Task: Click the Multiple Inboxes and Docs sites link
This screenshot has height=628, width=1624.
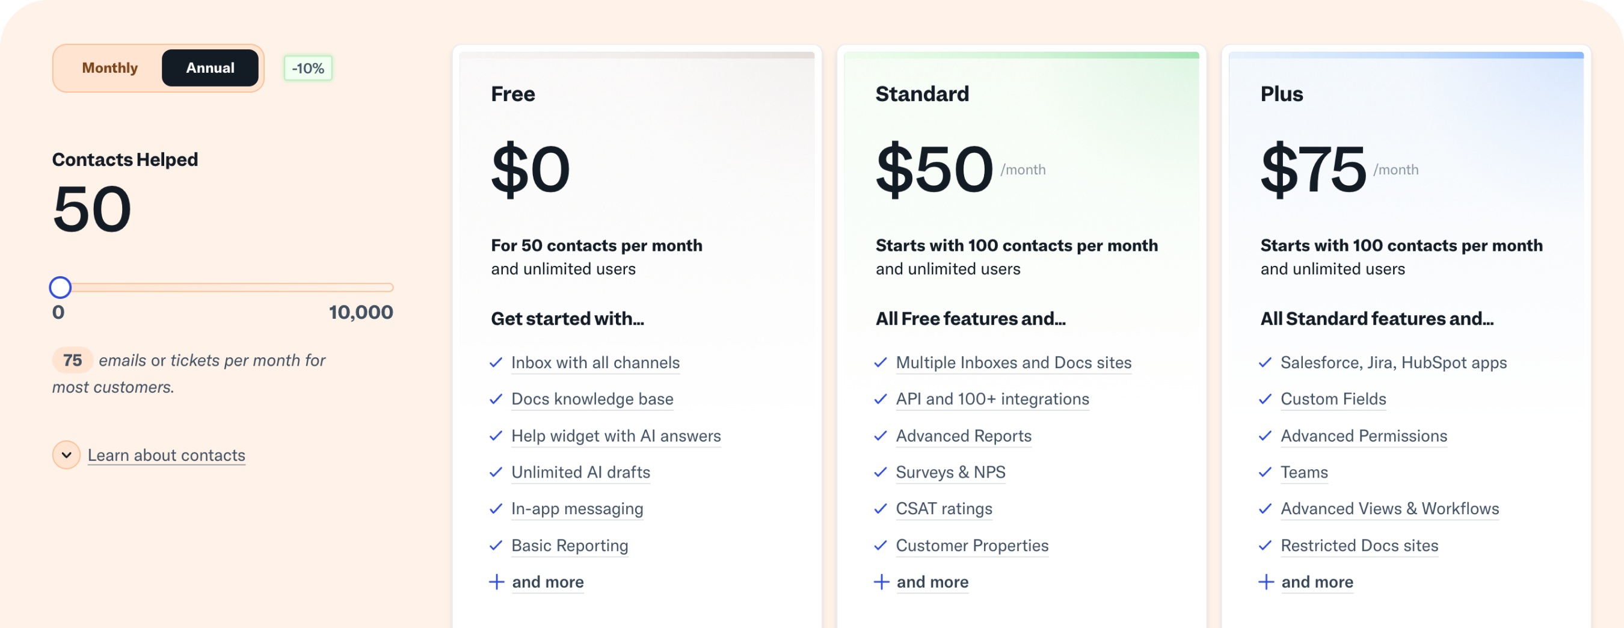Action: pyautogui.click(x=1013, y=363)
